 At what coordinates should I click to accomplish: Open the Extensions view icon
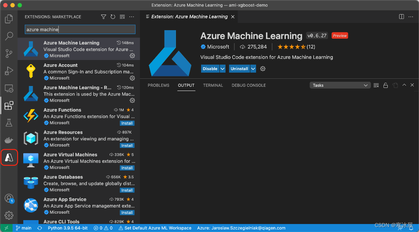coord(9,105)
